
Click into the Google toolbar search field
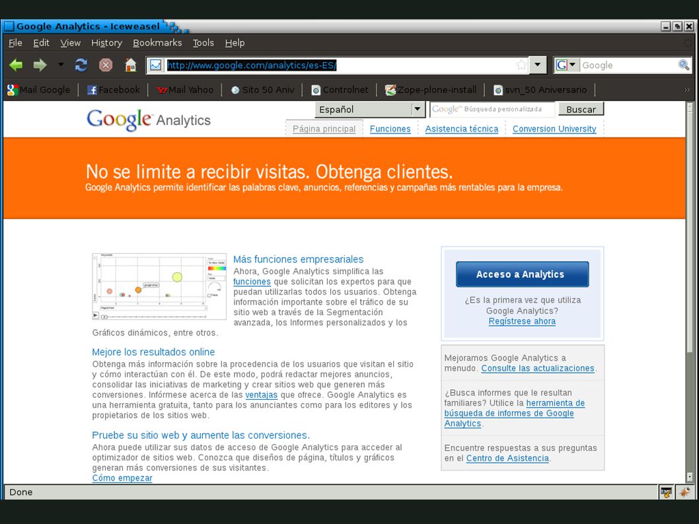[x=628, y=65]
